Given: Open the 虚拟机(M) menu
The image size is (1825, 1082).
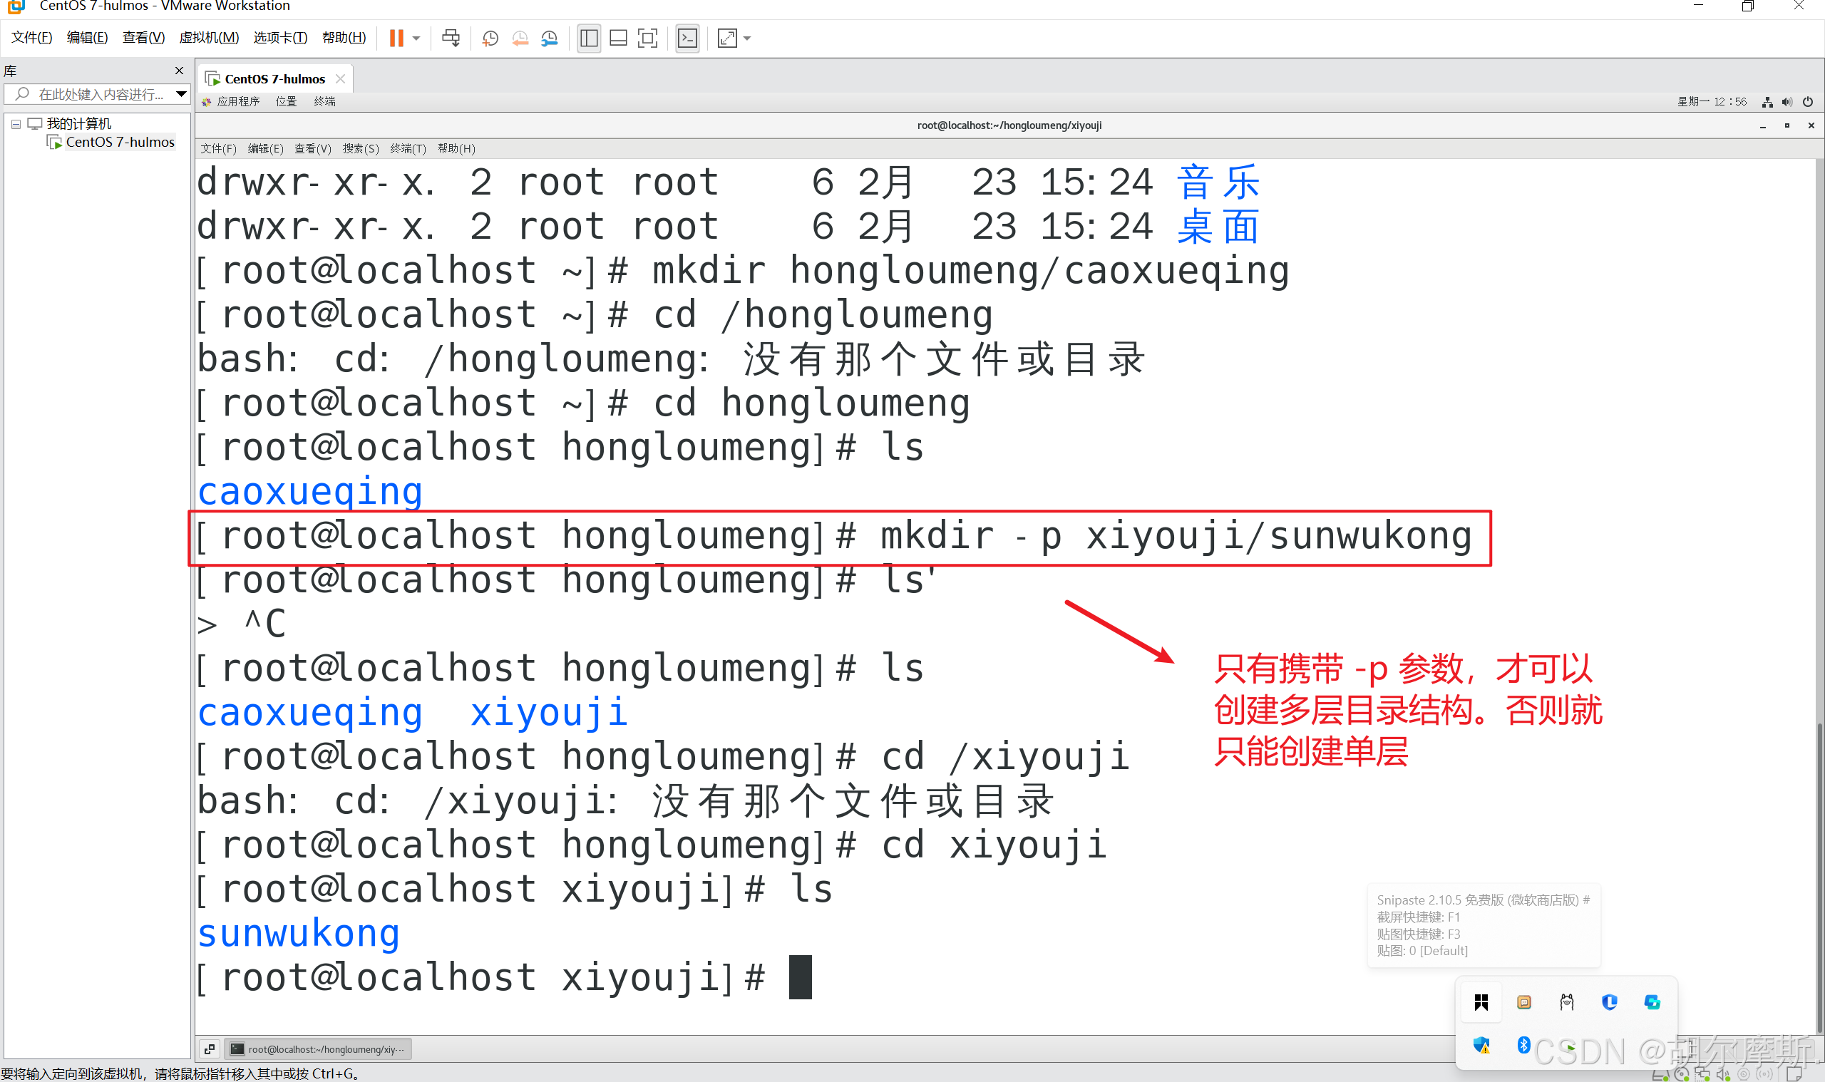Looking at the screenshot, I should point(209,37).
